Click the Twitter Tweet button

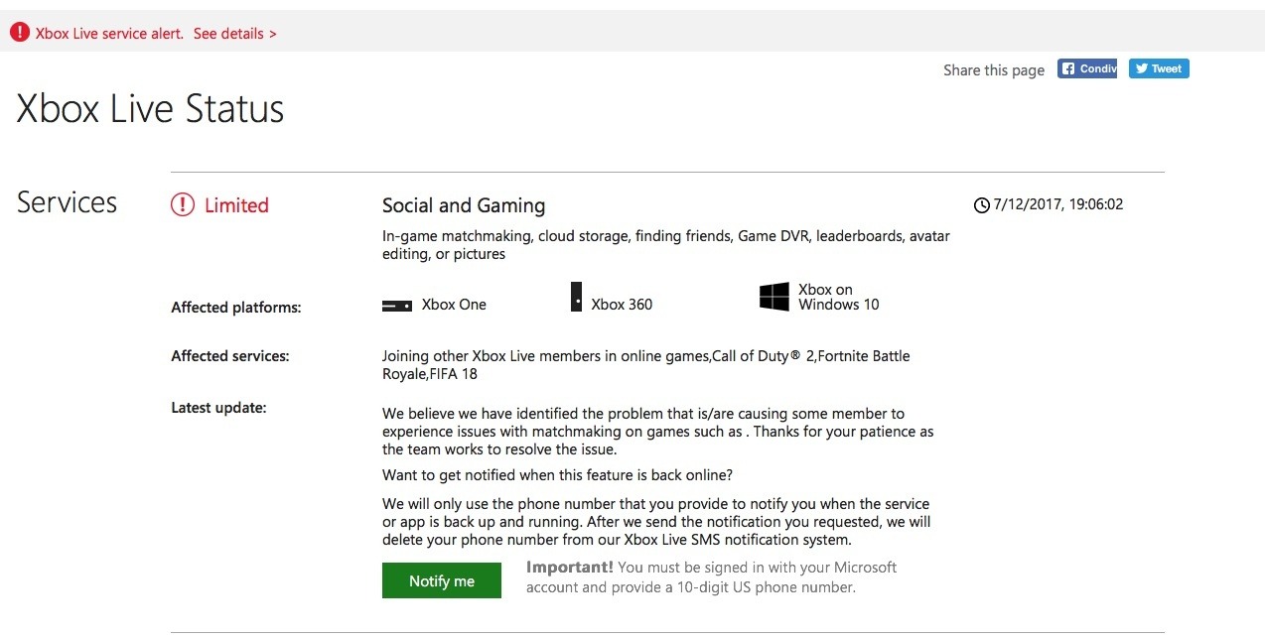click(x=1159, y=68)
